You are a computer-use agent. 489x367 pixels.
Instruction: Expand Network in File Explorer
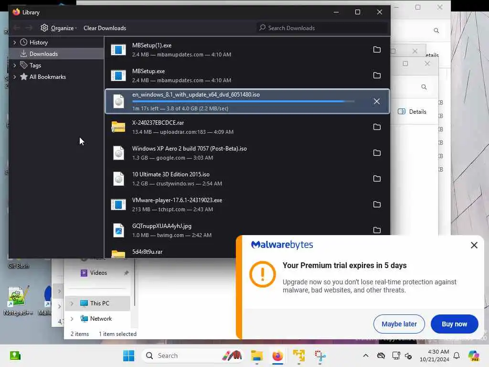point(72,319)
